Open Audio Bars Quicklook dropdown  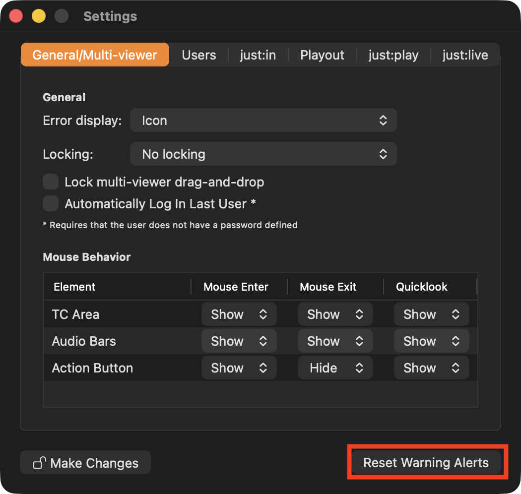(x=431, y=341)
